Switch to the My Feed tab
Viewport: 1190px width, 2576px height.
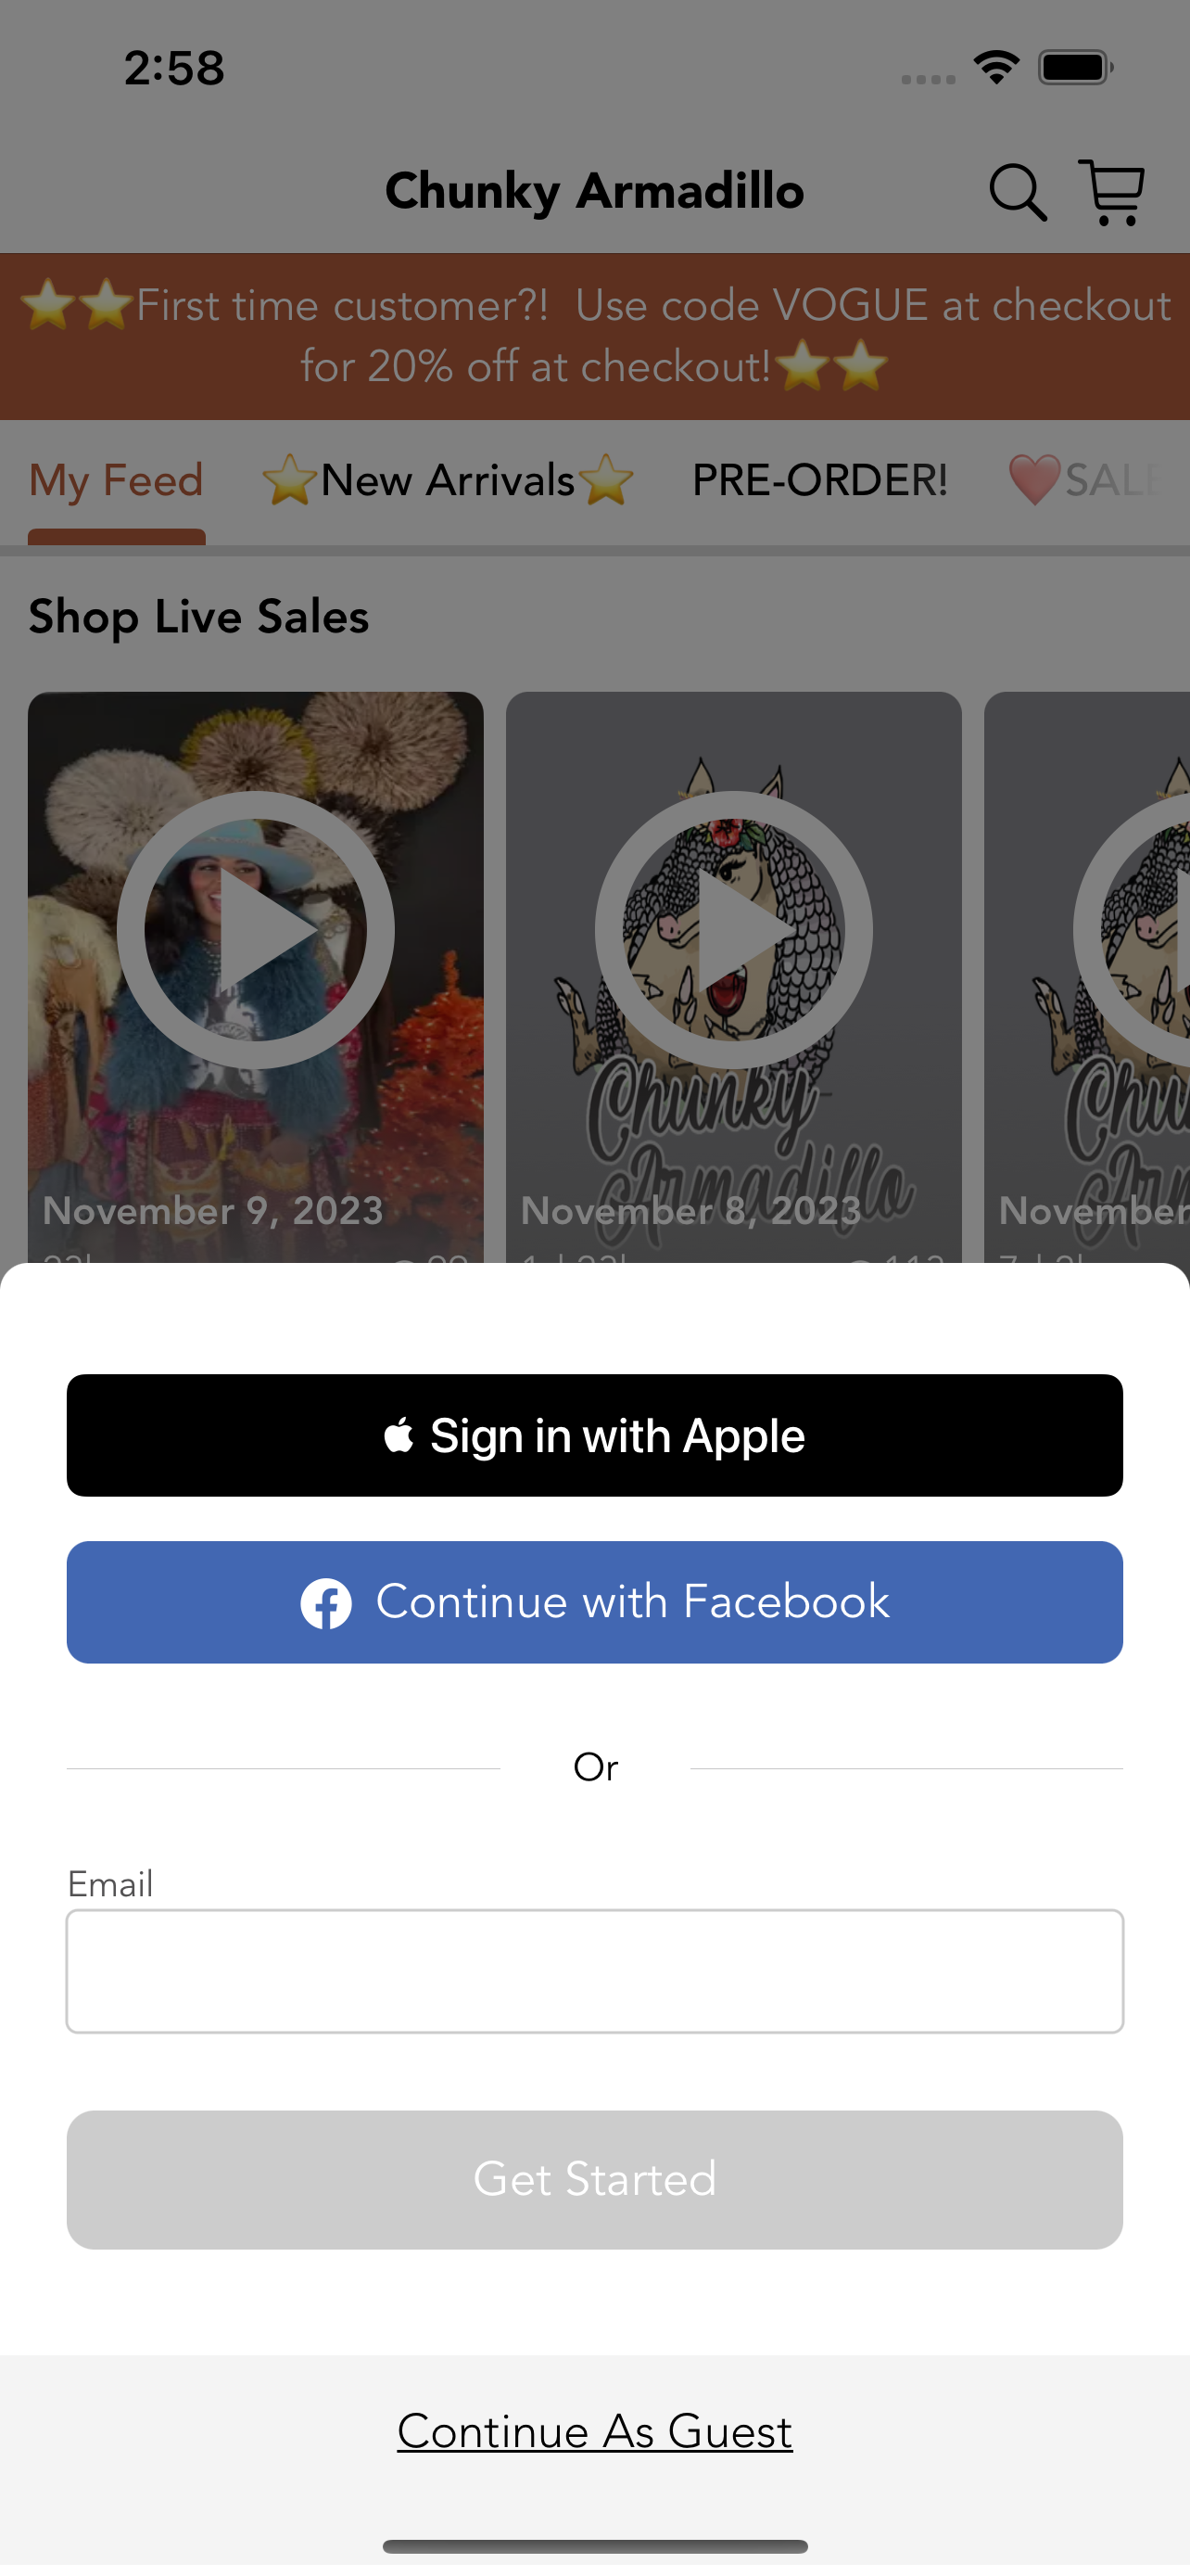[116, 481]
